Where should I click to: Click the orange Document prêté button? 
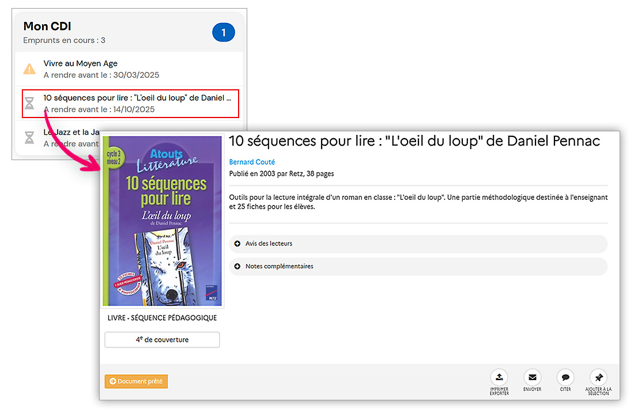coord(136,381)
